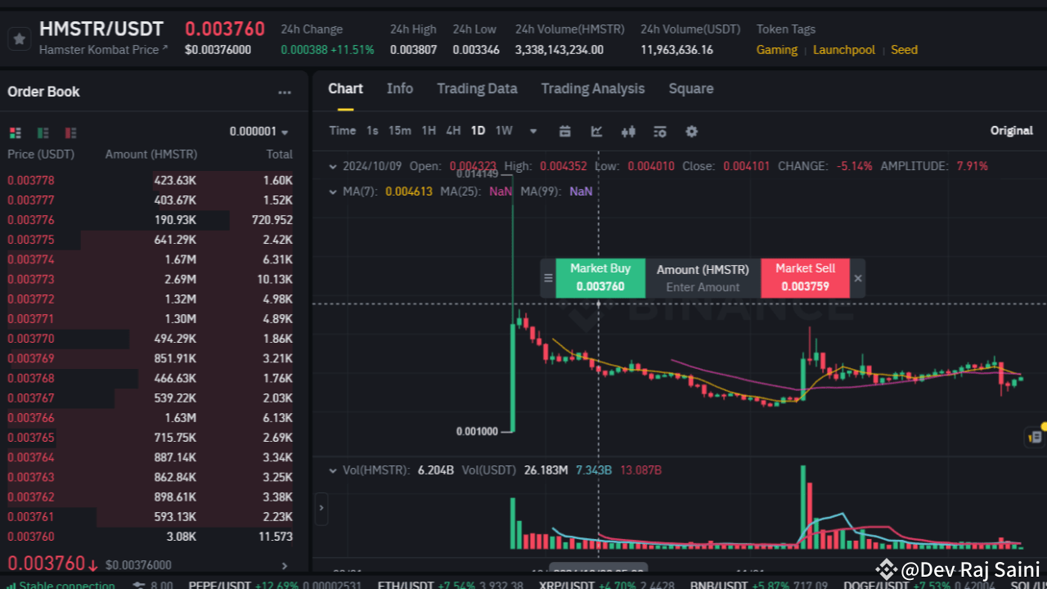Open chart settings gear icon

[x=692, y=131]
